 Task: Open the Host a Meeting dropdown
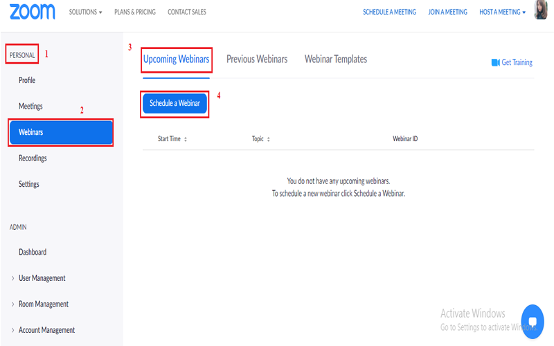click(x=503, y=12)
